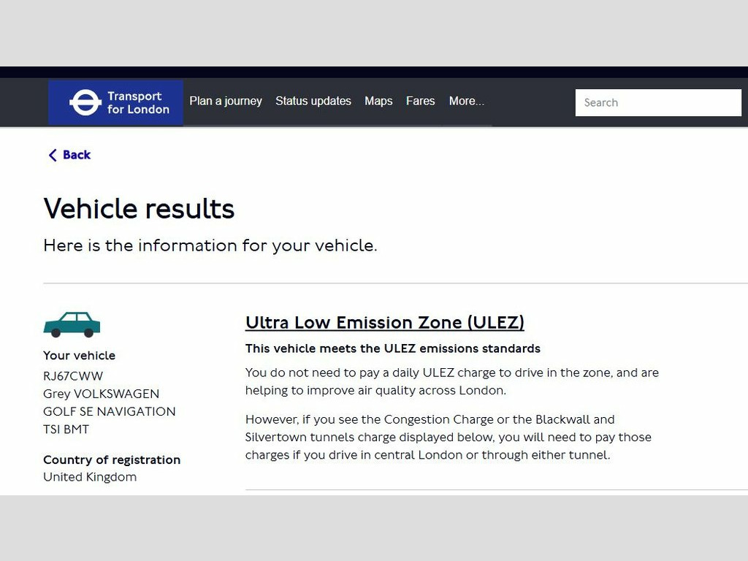
Task: Click the 'Here is the information' subtitle
Action: (x=210, y=245)
